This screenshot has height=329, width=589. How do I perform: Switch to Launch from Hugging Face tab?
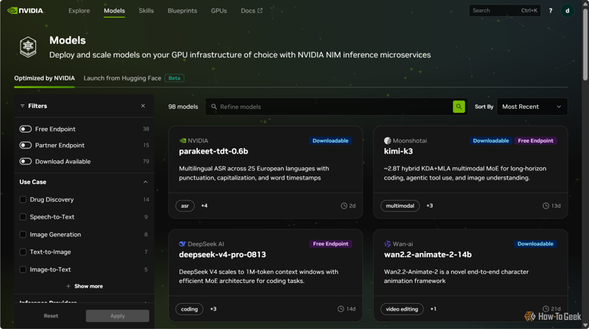coord(122,78)
